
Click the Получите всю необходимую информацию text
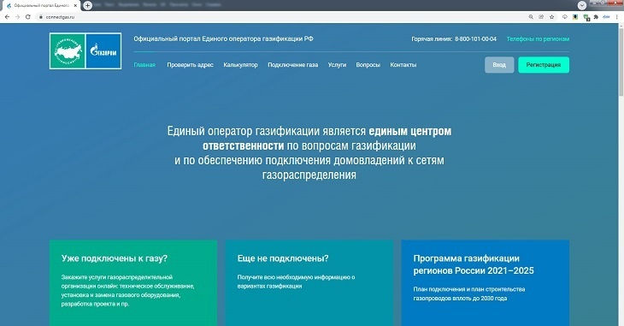click(x=296, y=282)
